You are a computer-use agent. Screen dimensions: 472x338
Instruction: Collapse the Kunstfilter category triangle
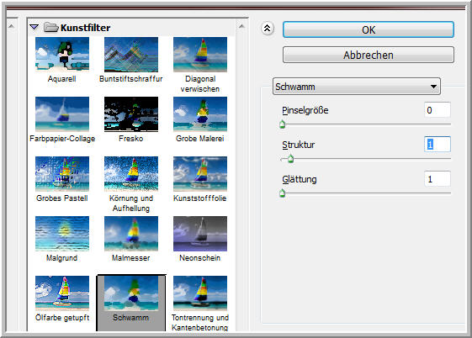pyautogui.click(x=34, y=28)
